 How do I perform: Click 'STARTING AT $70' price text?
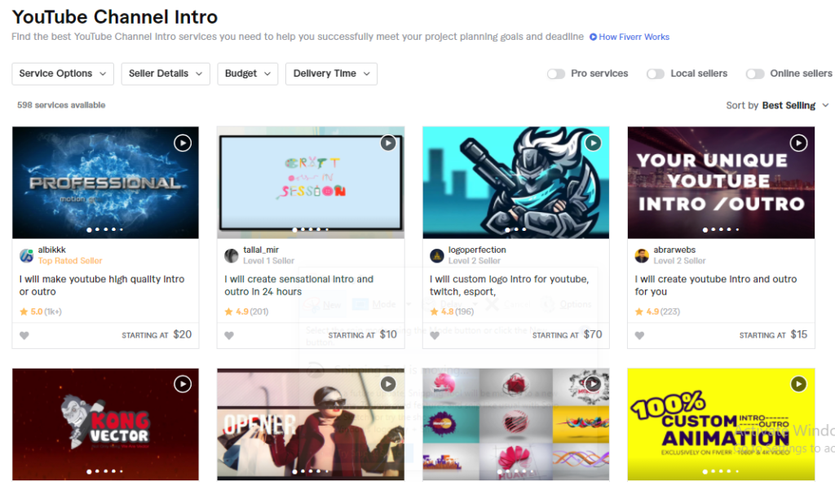click(568, 334)
